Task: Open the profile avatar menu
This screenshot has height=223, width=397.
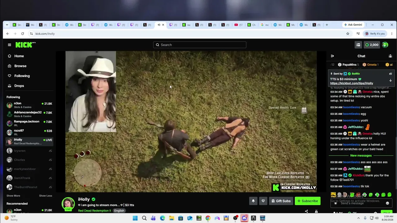Action: pos(385,45)
